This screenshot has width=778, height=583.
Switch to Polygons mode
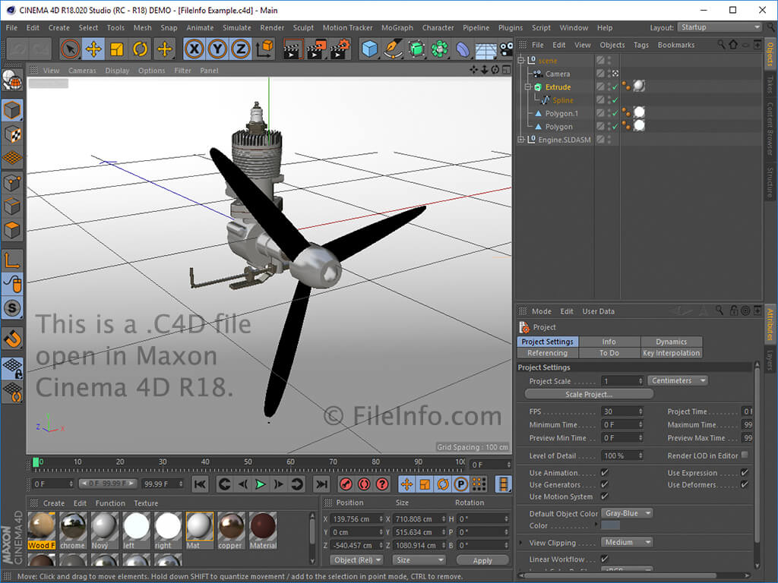pyautogui.click(x=12, y=230)
